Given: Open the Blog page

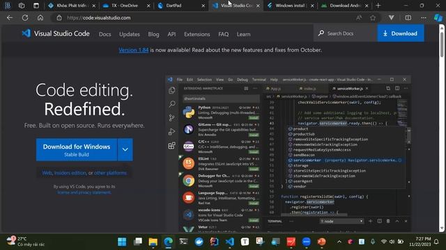Looking at the screenshot, I should tap(153, 34).
